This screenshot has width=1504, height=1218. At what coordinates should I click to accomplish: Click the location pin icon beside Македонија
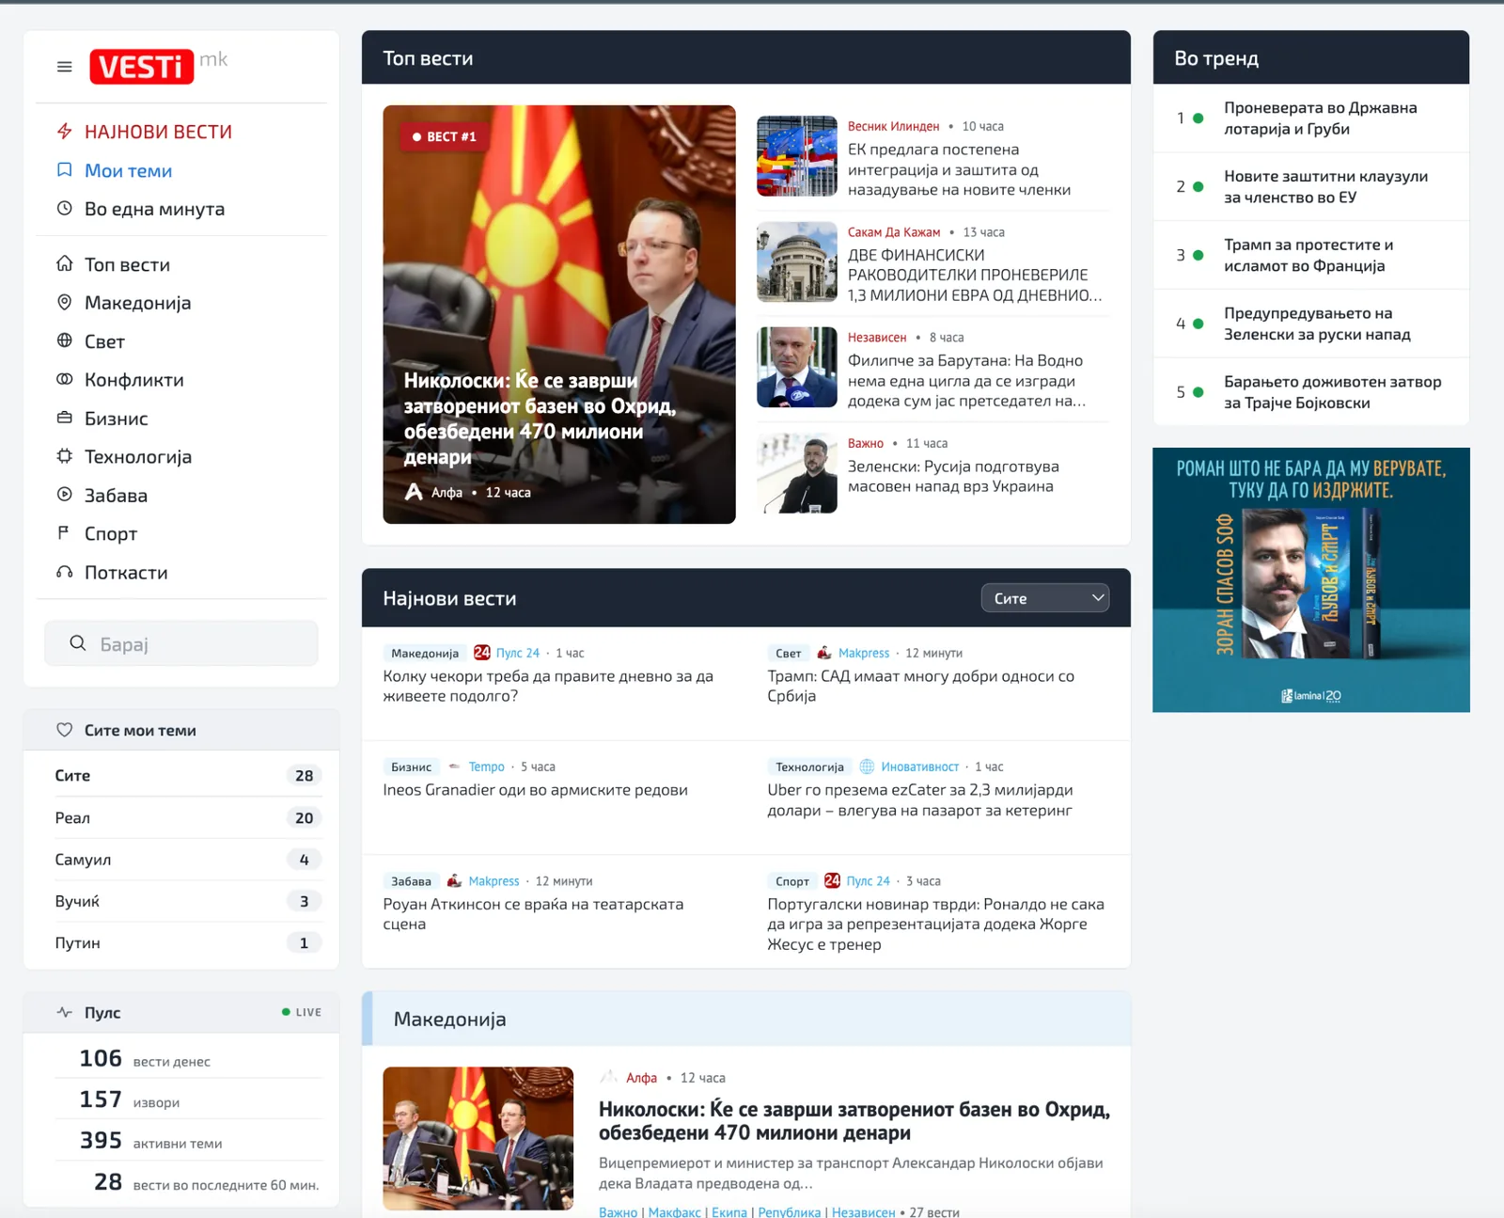(x=64, y=303)
